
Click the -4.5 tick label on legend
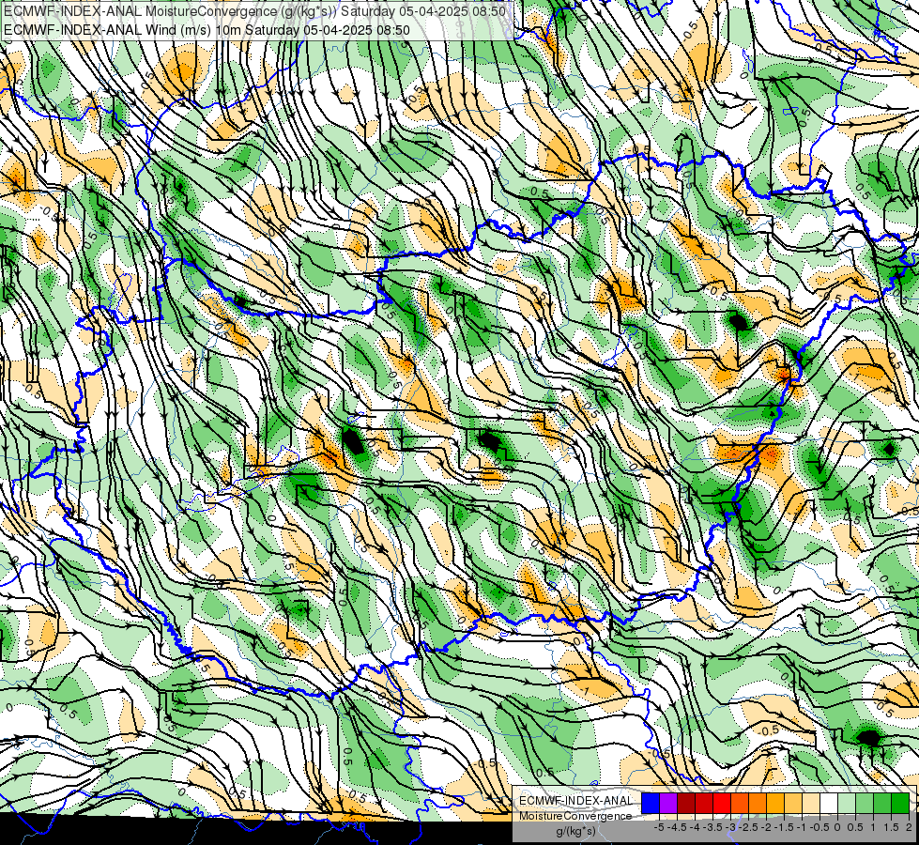click(x=677, y=827)
